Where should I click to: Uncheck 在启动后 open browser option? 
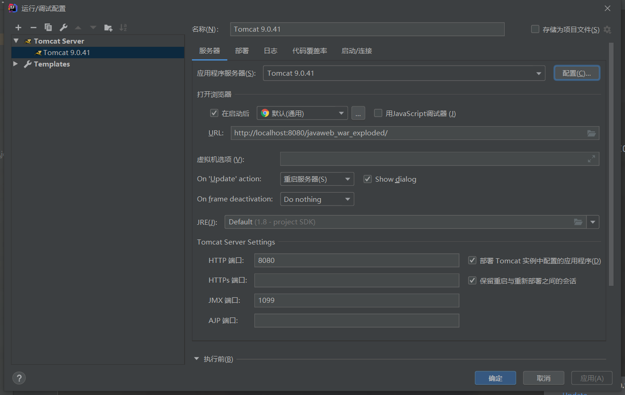pyautogui.click(x=214, y=113)
